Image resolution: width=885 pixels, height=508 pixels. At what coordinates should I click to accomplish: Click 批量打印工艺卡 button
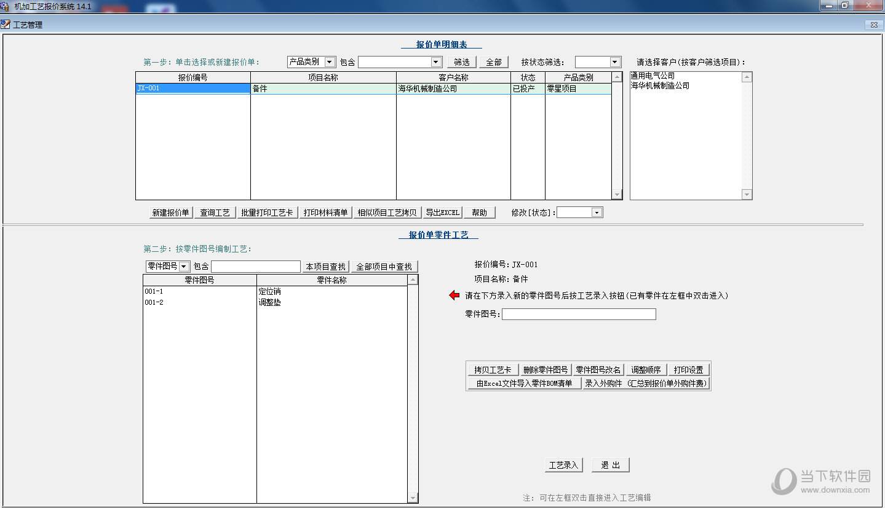[x=267, y=213]
